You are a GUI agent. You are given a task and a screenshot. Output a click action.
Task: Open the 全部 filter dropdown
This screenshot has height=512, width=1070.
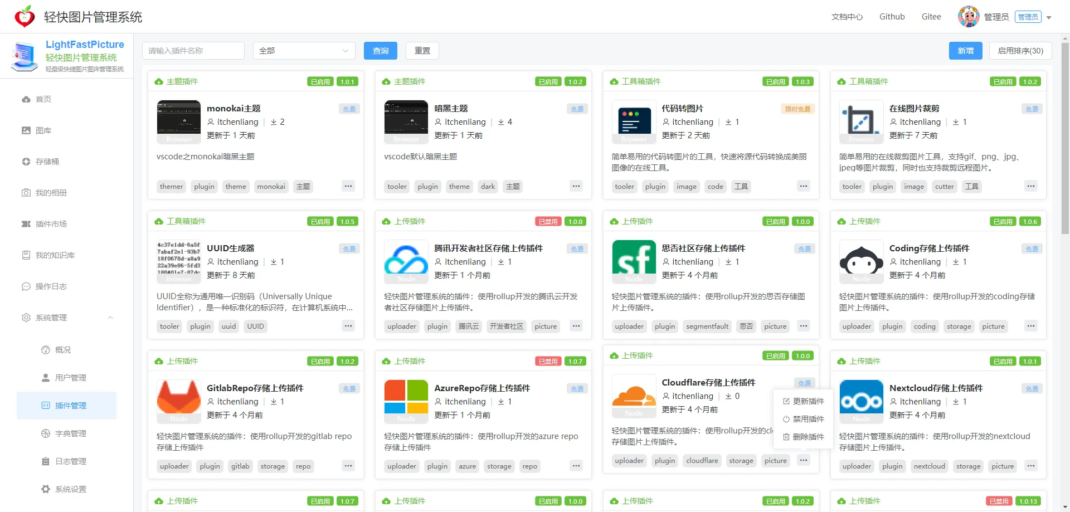point(304,51)
